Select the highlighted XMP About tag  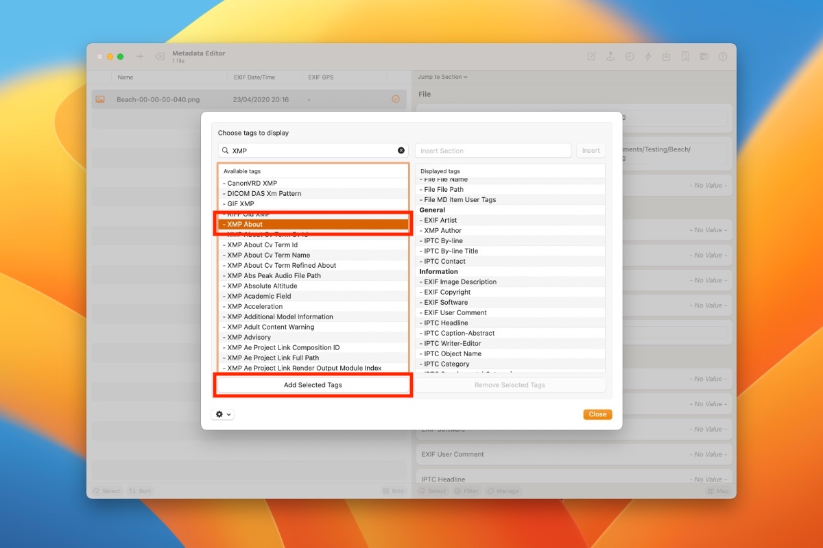[x=313, y=224]
